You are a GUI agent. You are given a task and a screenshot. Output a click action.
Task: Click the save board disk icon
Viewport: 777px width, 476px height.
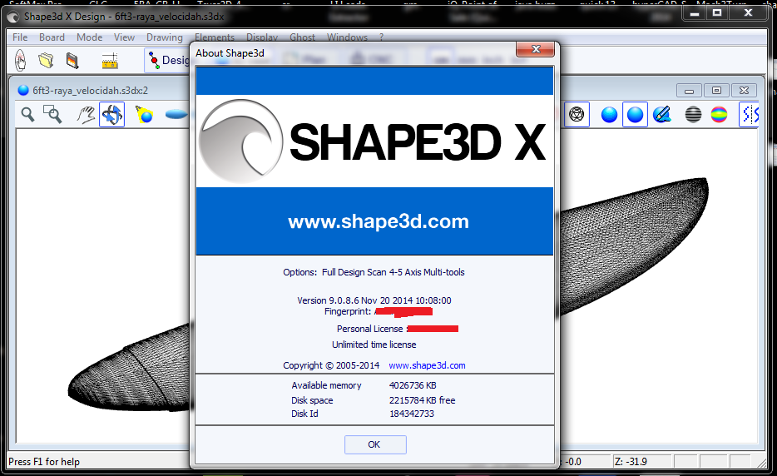coord(72,61)
